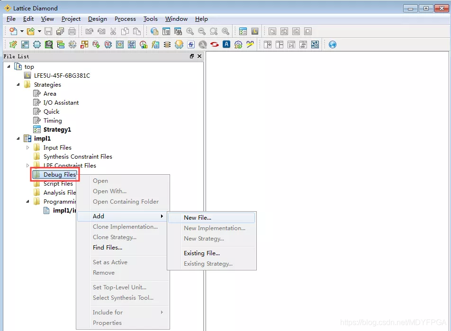Select the LFE5U-45F-6BG381C device item
Screen dimensions: 451x331
pyautogui.click(x=62, y=76)
